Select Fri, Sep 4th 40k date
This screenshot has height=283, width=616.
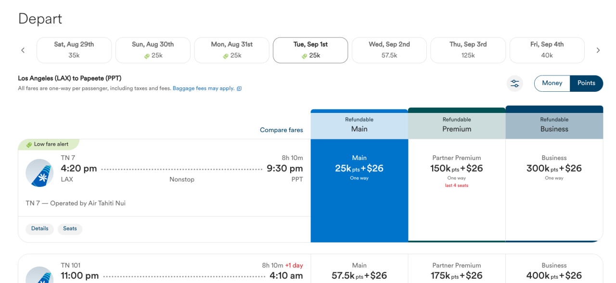(x=547, y=50)
